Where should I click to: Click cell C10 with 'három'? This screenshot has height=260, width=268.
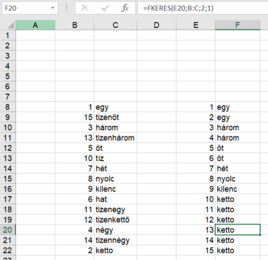coord(116,128)
